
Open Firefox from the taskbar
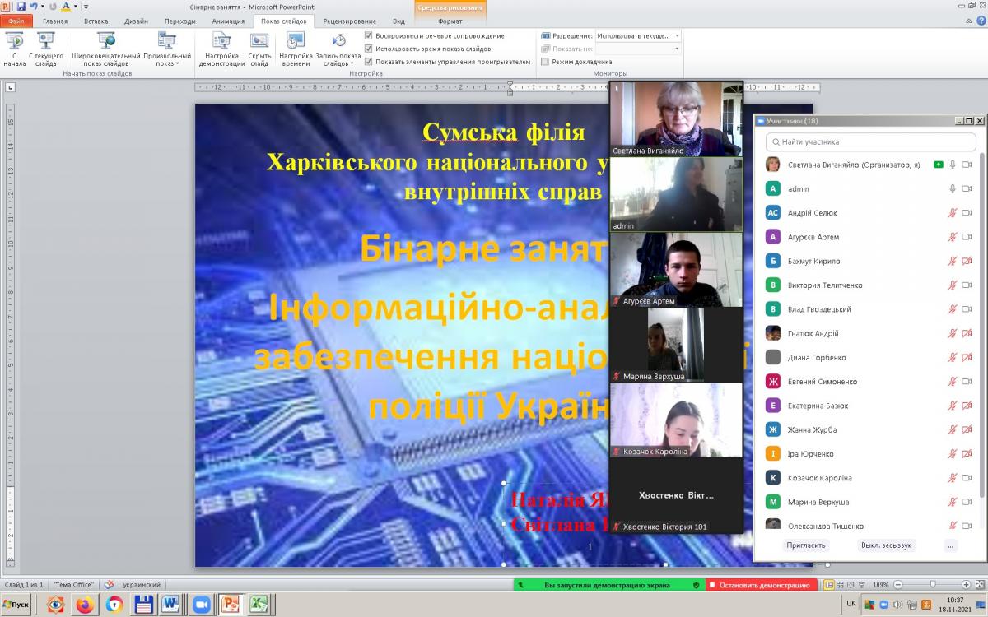(x=85, y=604)
